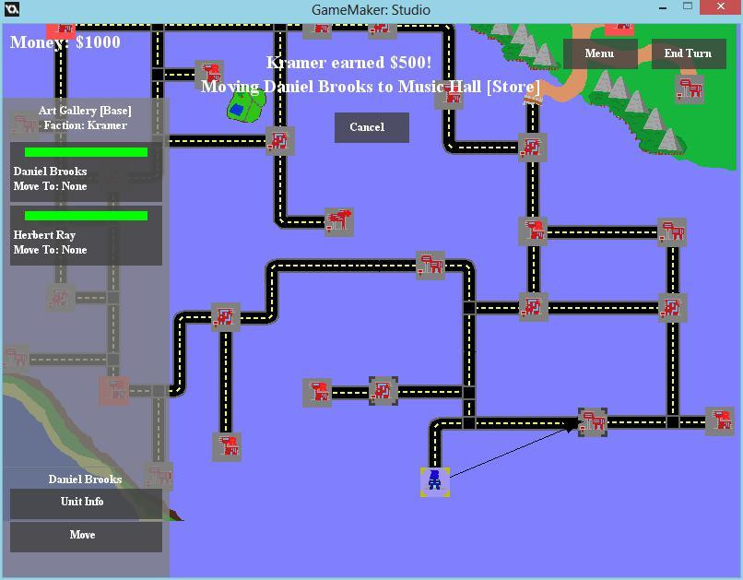Maximize the GameMaker: Studio window
This screenshot has height=580, width=743.
coord(688,6)
